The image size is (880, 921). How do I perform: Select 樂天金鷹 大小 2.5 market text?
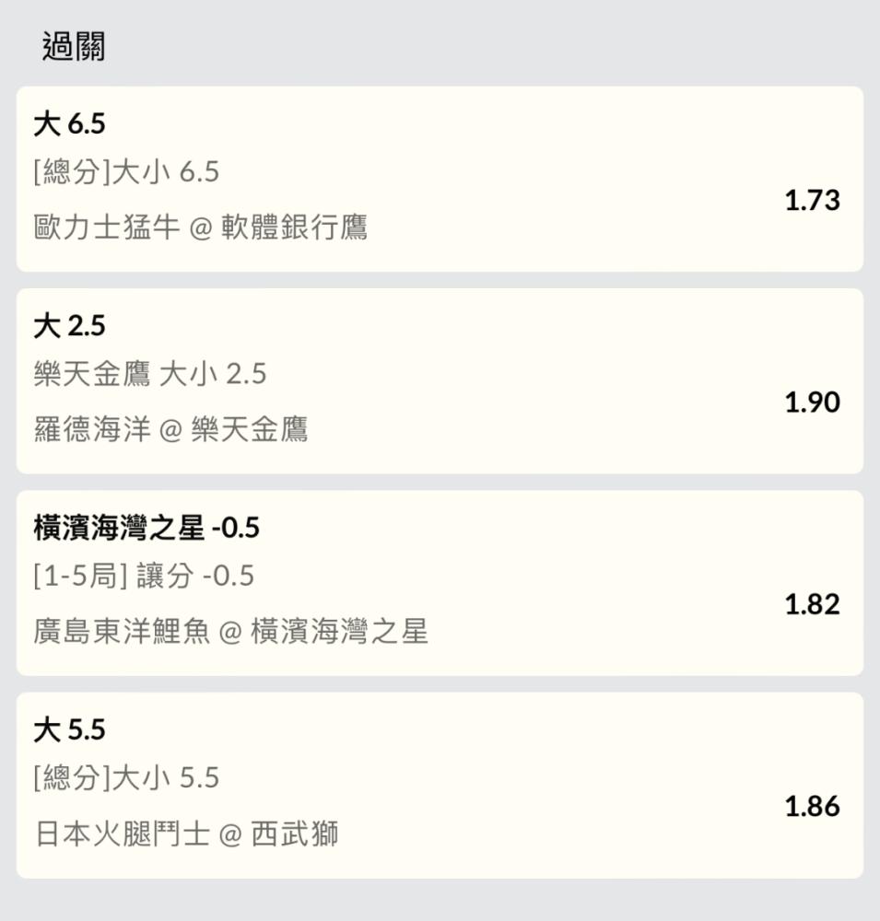(x=150, y=374)
